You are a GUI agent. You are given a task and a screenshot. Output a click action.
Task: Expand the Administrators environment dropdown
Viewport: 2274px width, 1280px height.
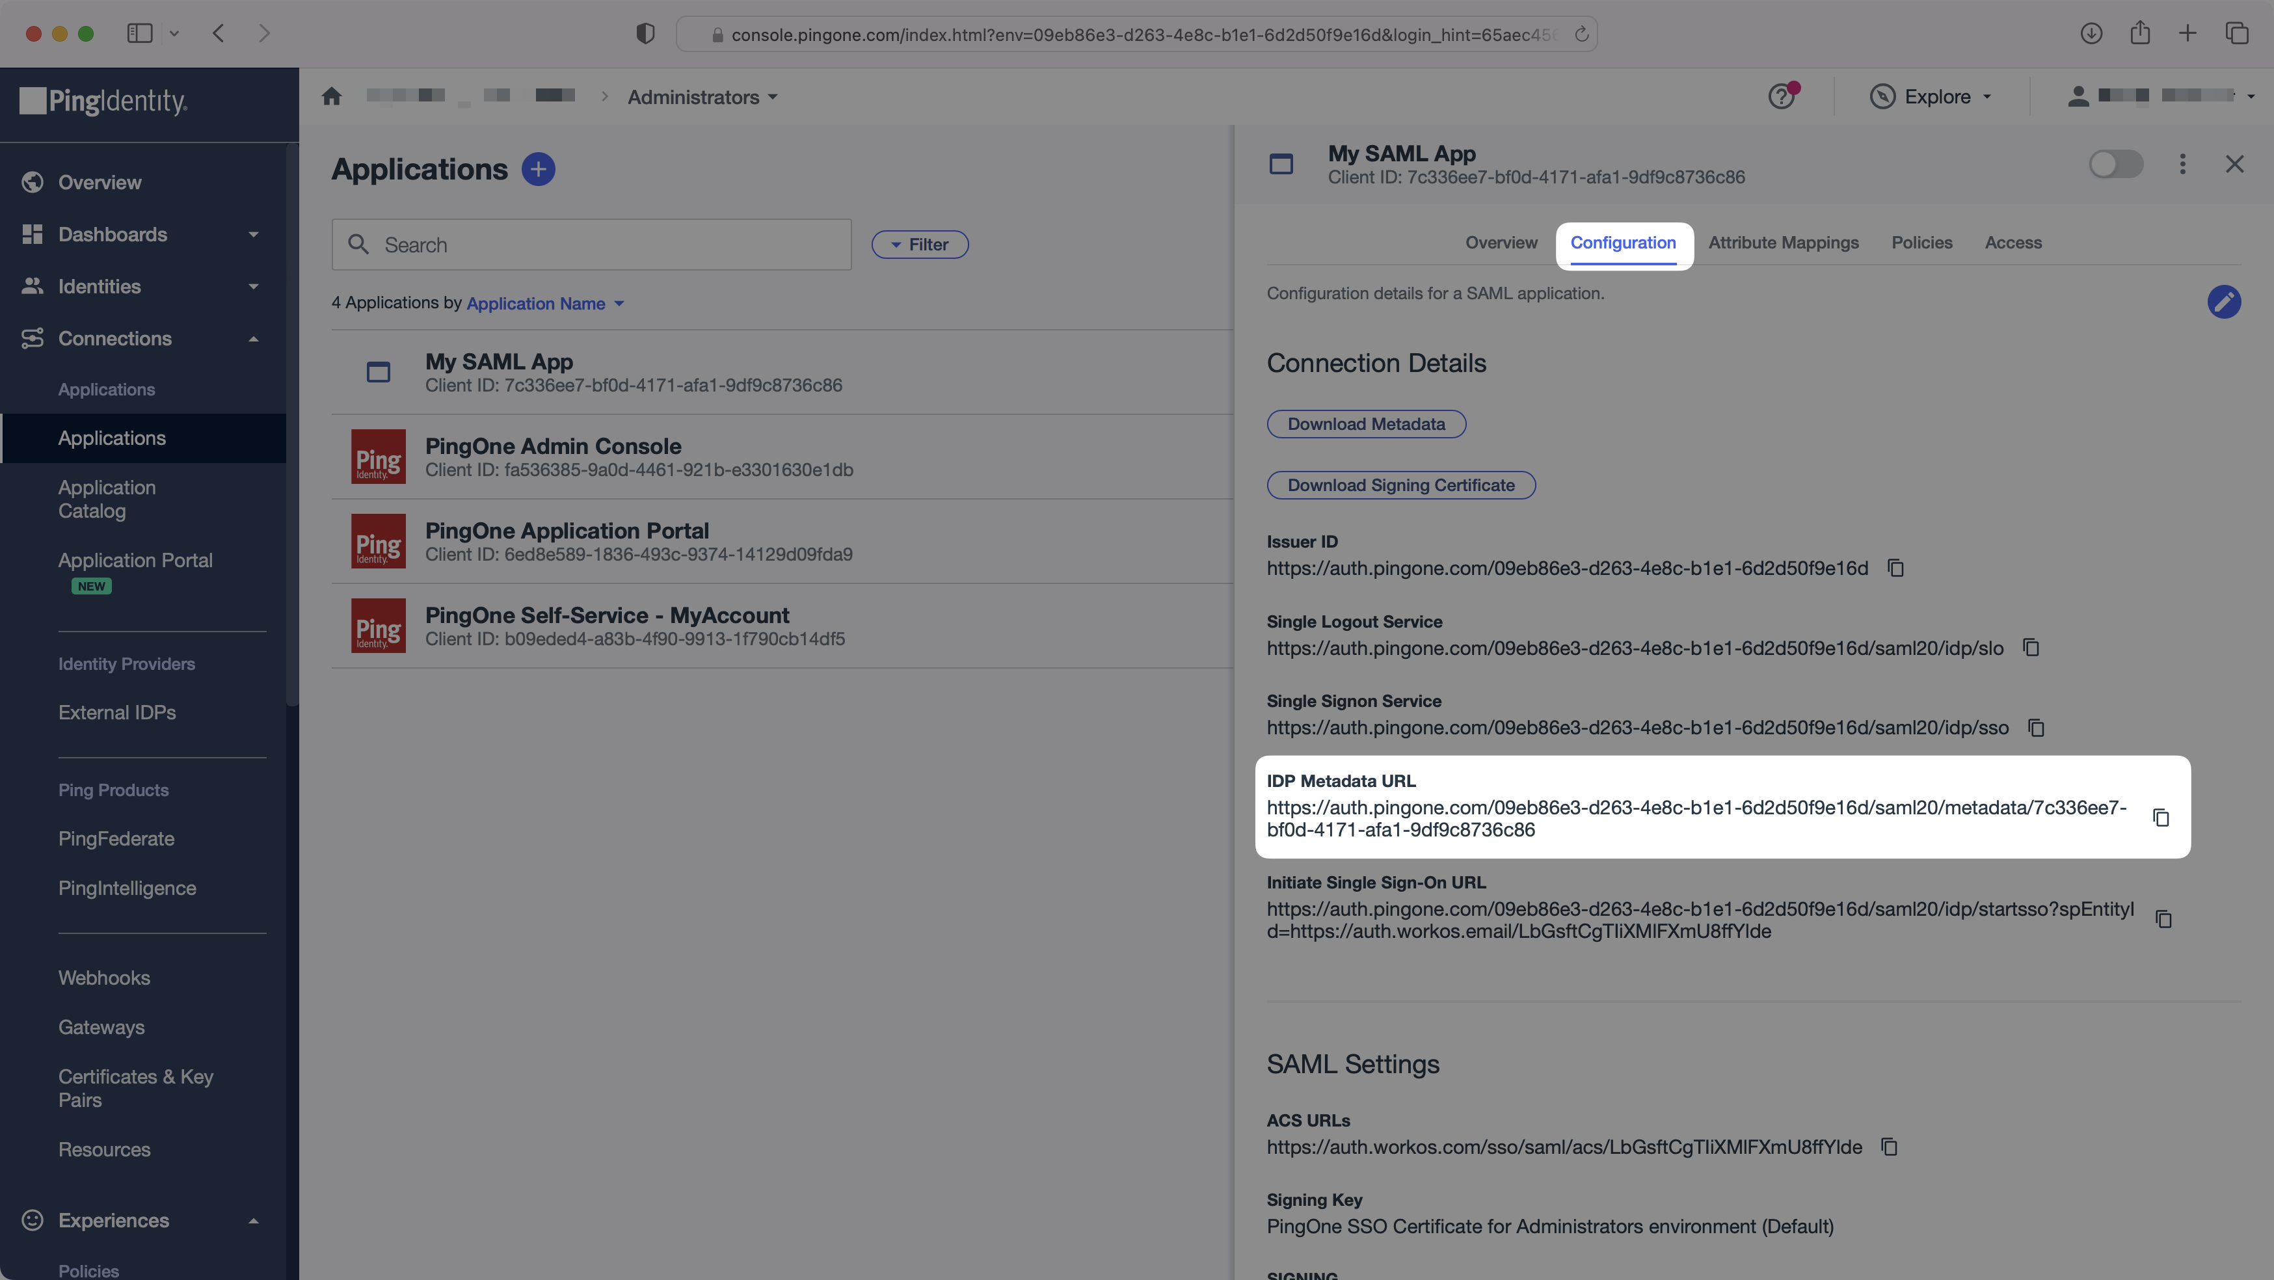pyautogui.click(x=701, y=97)
